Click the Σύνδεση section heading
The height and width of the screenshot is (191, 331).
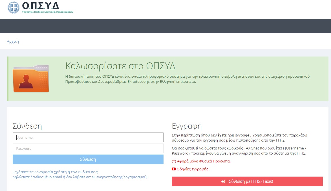[27, 126]
